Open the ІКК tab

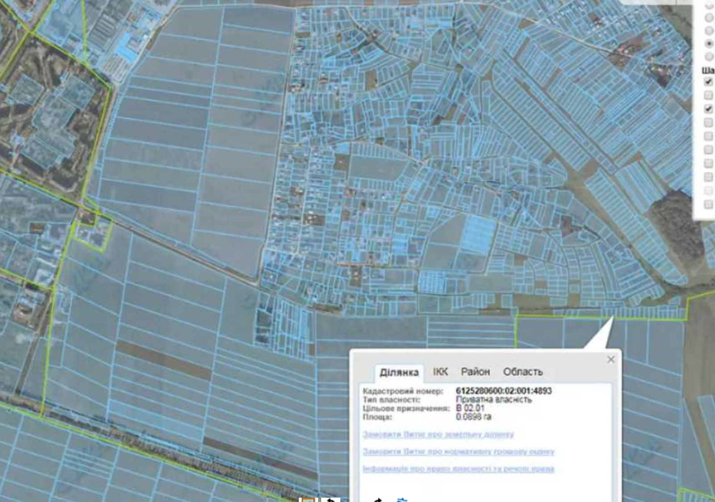440,371
